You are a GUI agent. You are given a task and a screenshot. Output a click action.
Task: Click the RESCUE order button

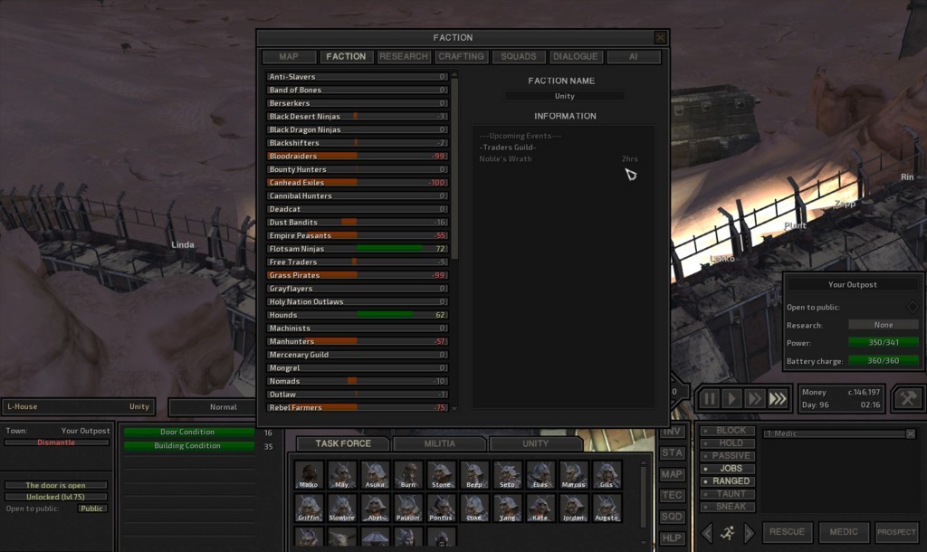pos(787,532)
